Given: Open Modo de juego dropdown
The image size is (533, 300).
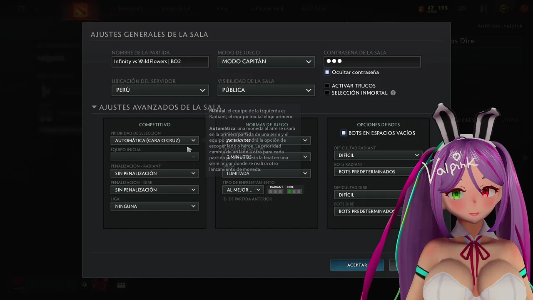Looking at the screenshot, I should pos(266,62).
